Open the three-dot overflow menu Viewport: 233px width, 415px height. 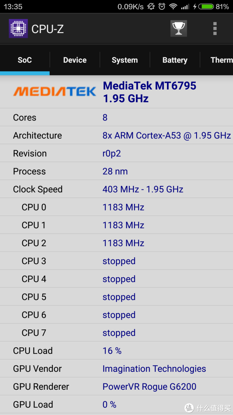(215, 28)
